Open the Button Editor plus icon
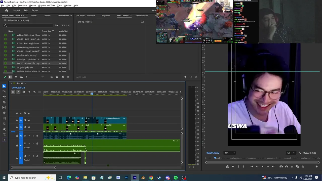Viewport: 322px width, 181px height. coord(317,166)
